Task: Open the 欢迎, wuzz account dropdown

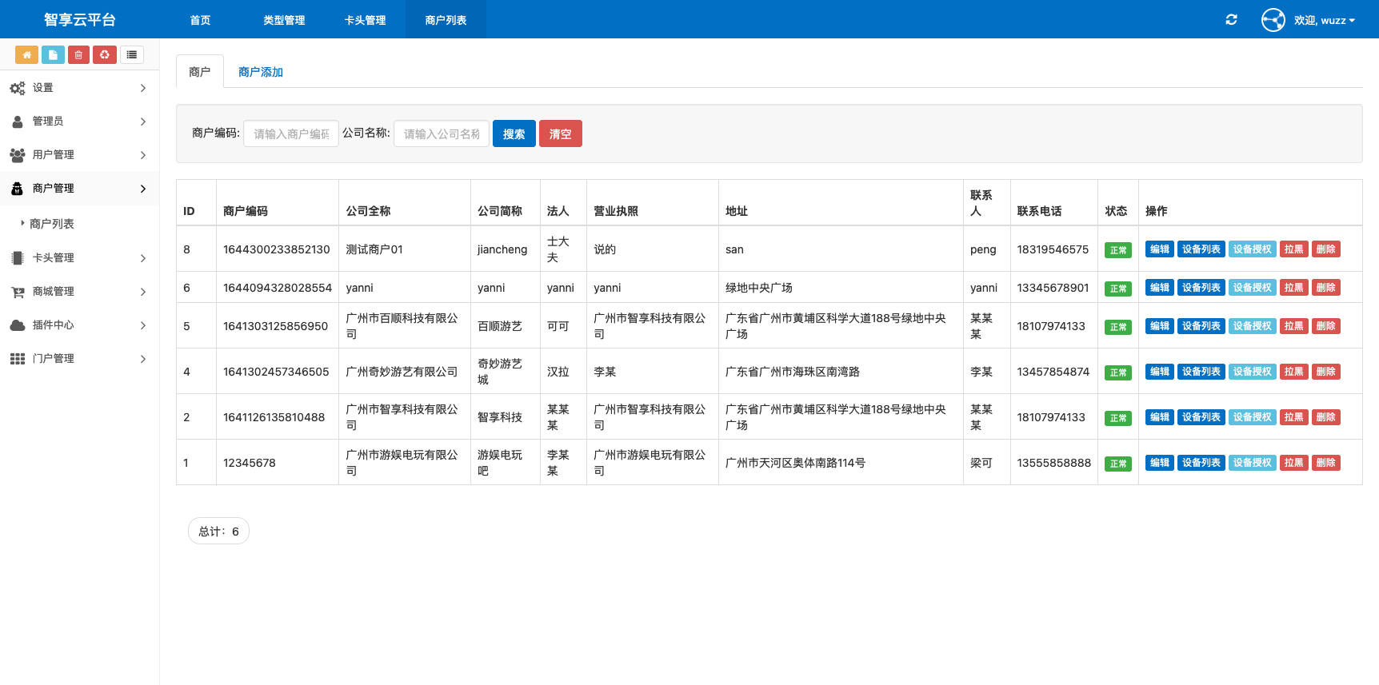Action: click(x=1324, y=20)
